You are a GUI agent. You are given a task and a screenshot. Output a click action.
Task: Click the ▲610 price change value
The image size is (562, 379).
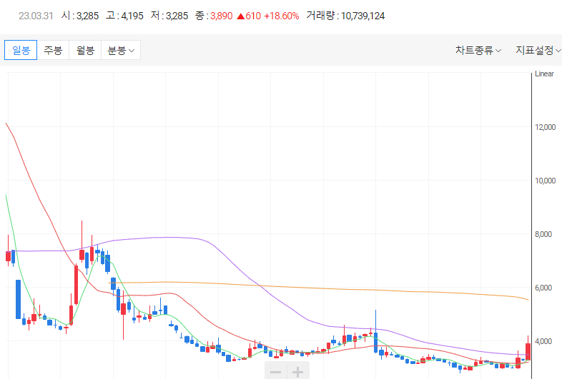(249, 16)
